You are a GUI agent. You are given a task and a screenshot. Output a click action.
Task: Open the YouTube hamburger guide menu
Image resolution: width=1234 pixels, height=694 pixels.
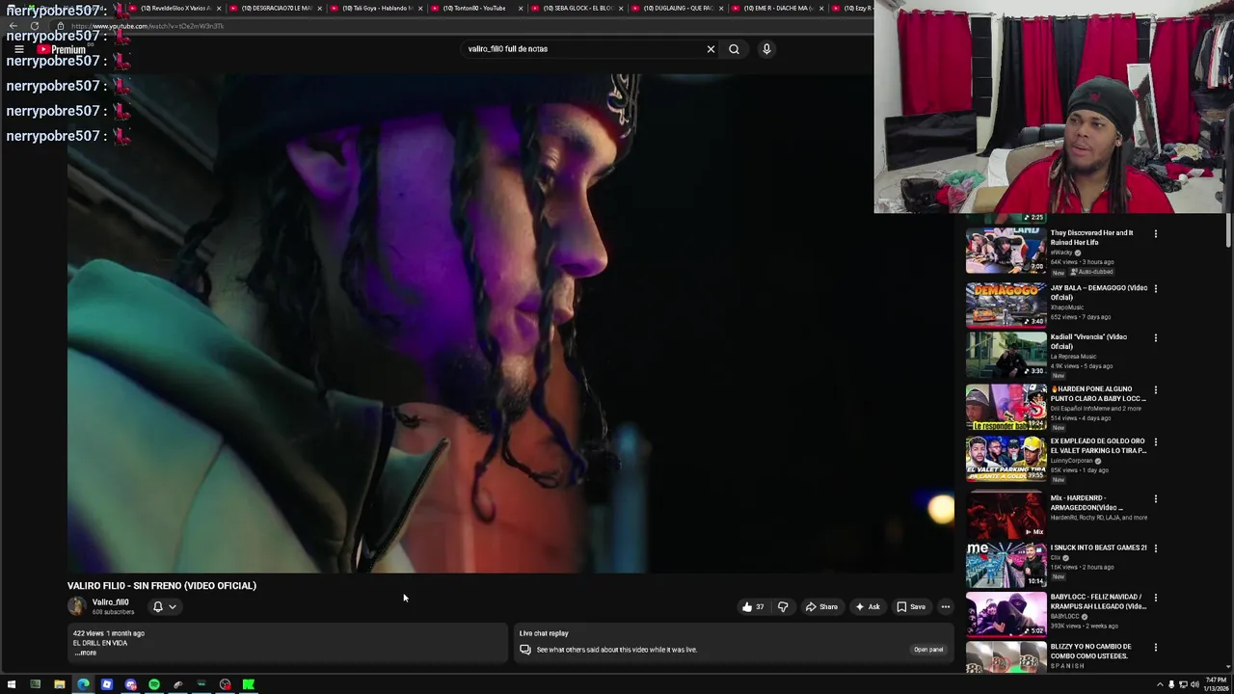tap(18, 49)
